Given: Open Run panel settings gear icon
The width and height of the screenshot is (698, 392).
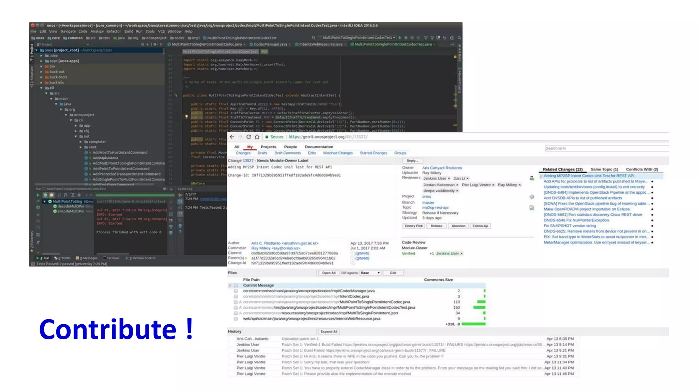Looking at the screenshot, I should pos(165,189).
